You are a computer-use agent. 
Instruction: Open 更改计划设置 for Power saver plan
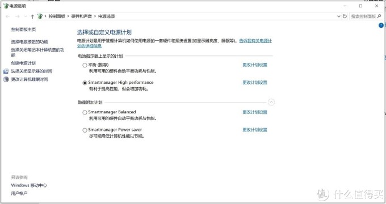[255, 130]
